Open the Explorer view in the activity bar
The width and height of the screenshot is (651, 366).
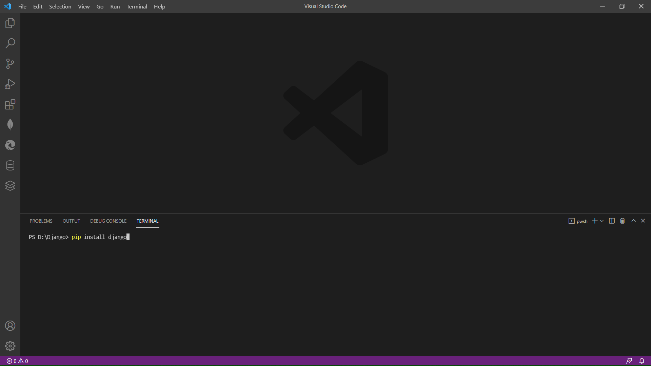pos(10,23)
